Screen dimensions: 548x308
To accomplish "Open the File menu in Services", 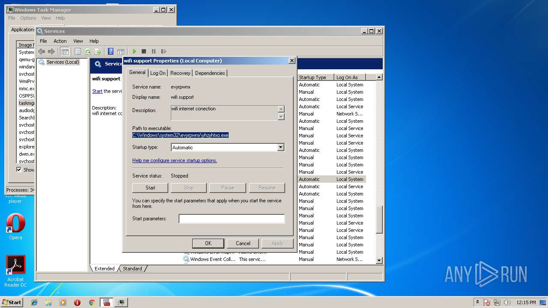I will point(43,41).
